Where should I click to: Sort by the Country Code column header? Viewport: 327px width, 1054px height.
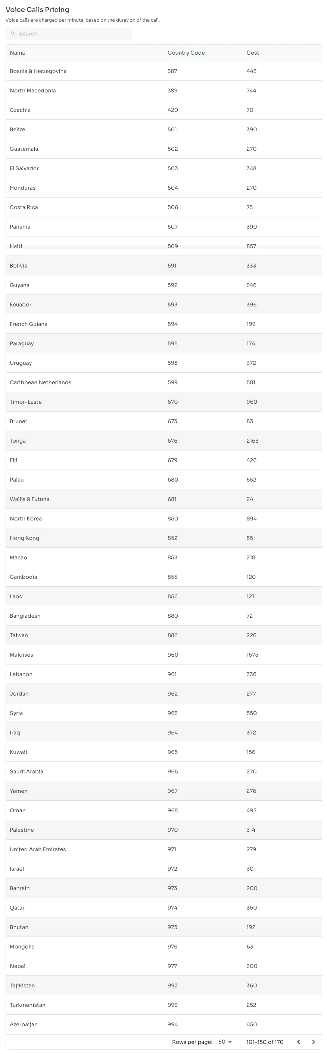point(186,53)
